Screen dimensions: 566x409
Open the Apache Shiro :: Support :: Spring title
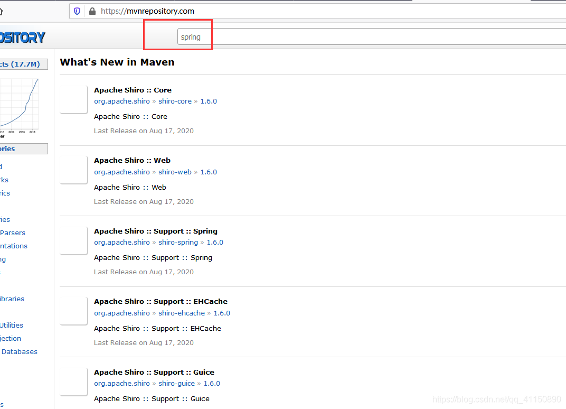click(x=156, y=231)
